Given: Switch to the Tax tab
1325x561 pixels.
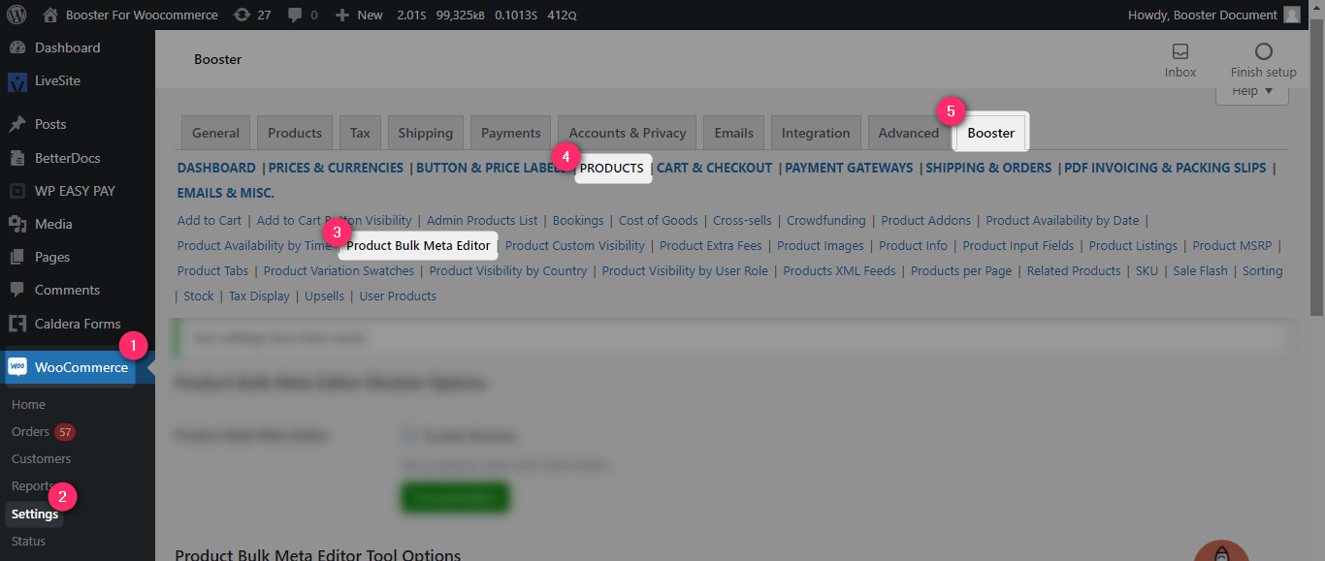Looking at the screenshot, I should [360, 133].
